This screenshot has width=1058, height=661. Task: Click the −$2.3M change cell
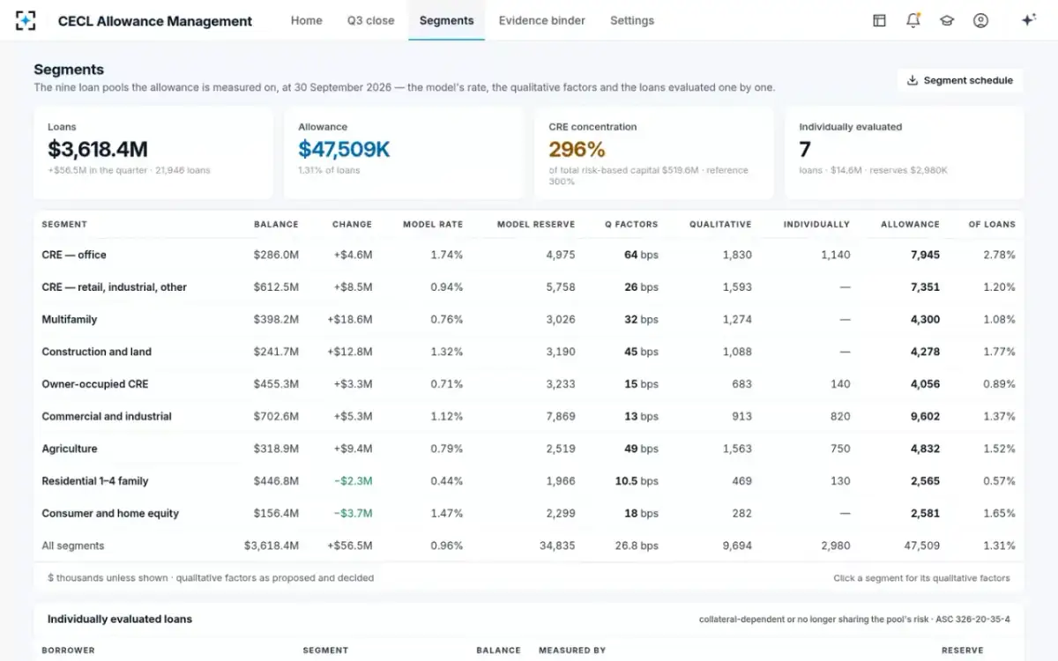click(353, 481)
